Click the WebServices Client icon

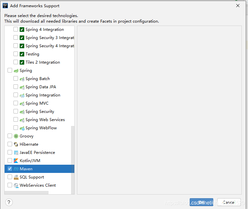click(x=16, y=185)
